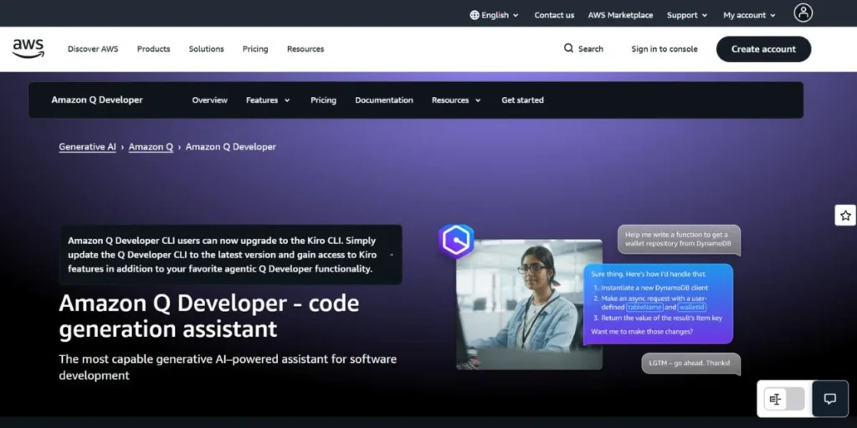The height and width of the screenshot is (428, 857).
Task: Open the Get started tab
Action: point(522,100)
